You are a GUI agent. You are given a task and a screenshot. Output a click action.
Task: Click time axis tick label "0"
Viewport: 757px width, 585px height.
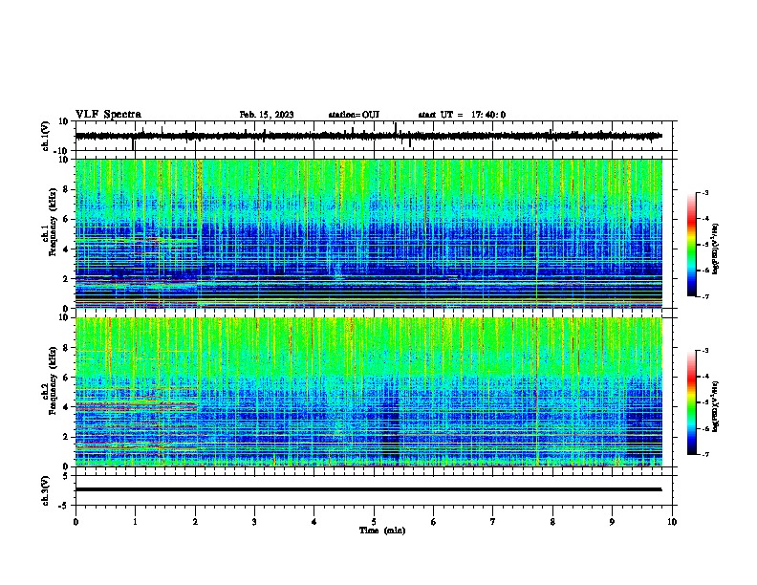point(76,522)
